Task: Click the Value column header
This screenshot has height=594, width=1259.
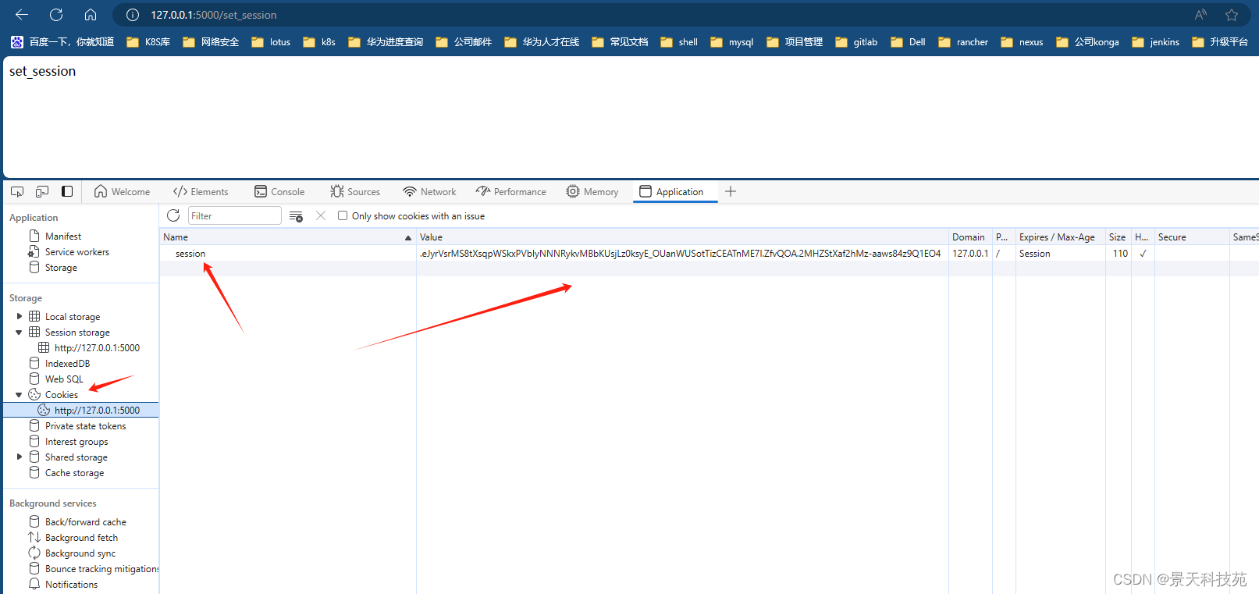Action: pos(682,237)
